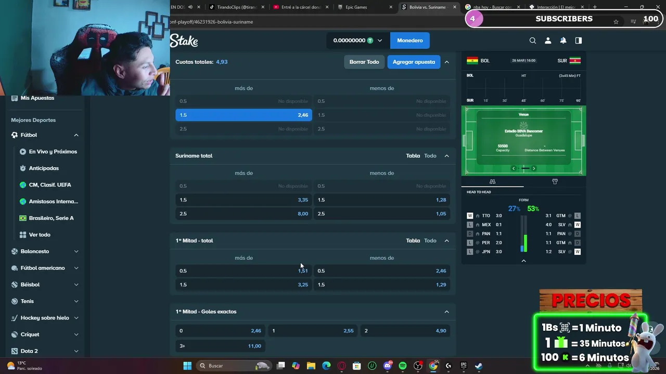Open the Stake search icon
The height and width of the screenshot is (374, 666).
pyautogui.click(x=532, y=41)
